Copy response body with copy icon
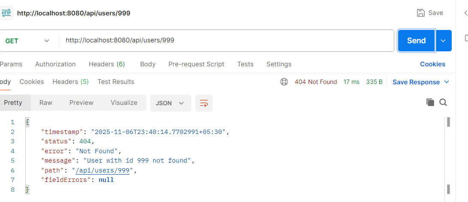This screenshot has height=202, width=468. (430, 102)
